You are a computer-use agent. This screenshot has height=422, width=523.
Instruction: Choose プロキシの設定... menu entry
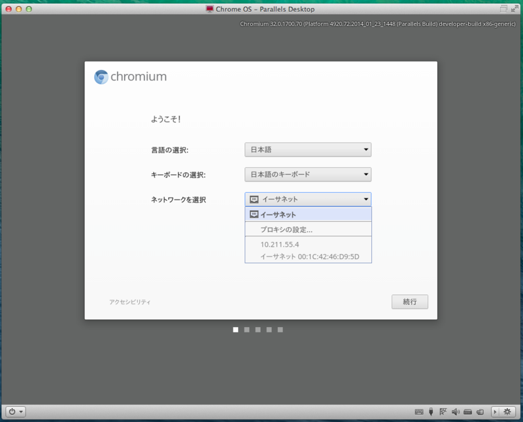(x=308, y=230)
